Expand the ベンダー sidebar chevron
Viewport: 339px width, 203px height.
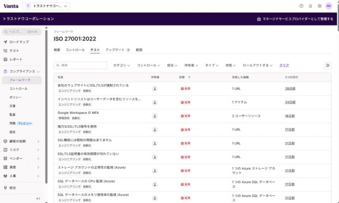[38, 158]
